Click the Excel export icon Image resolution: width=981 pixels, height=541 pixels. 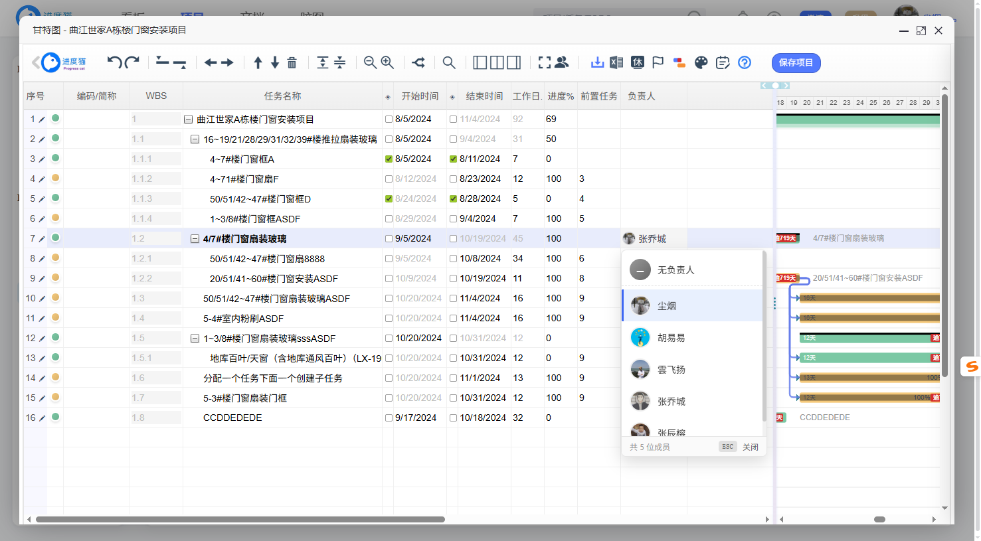tap(616, 62)
